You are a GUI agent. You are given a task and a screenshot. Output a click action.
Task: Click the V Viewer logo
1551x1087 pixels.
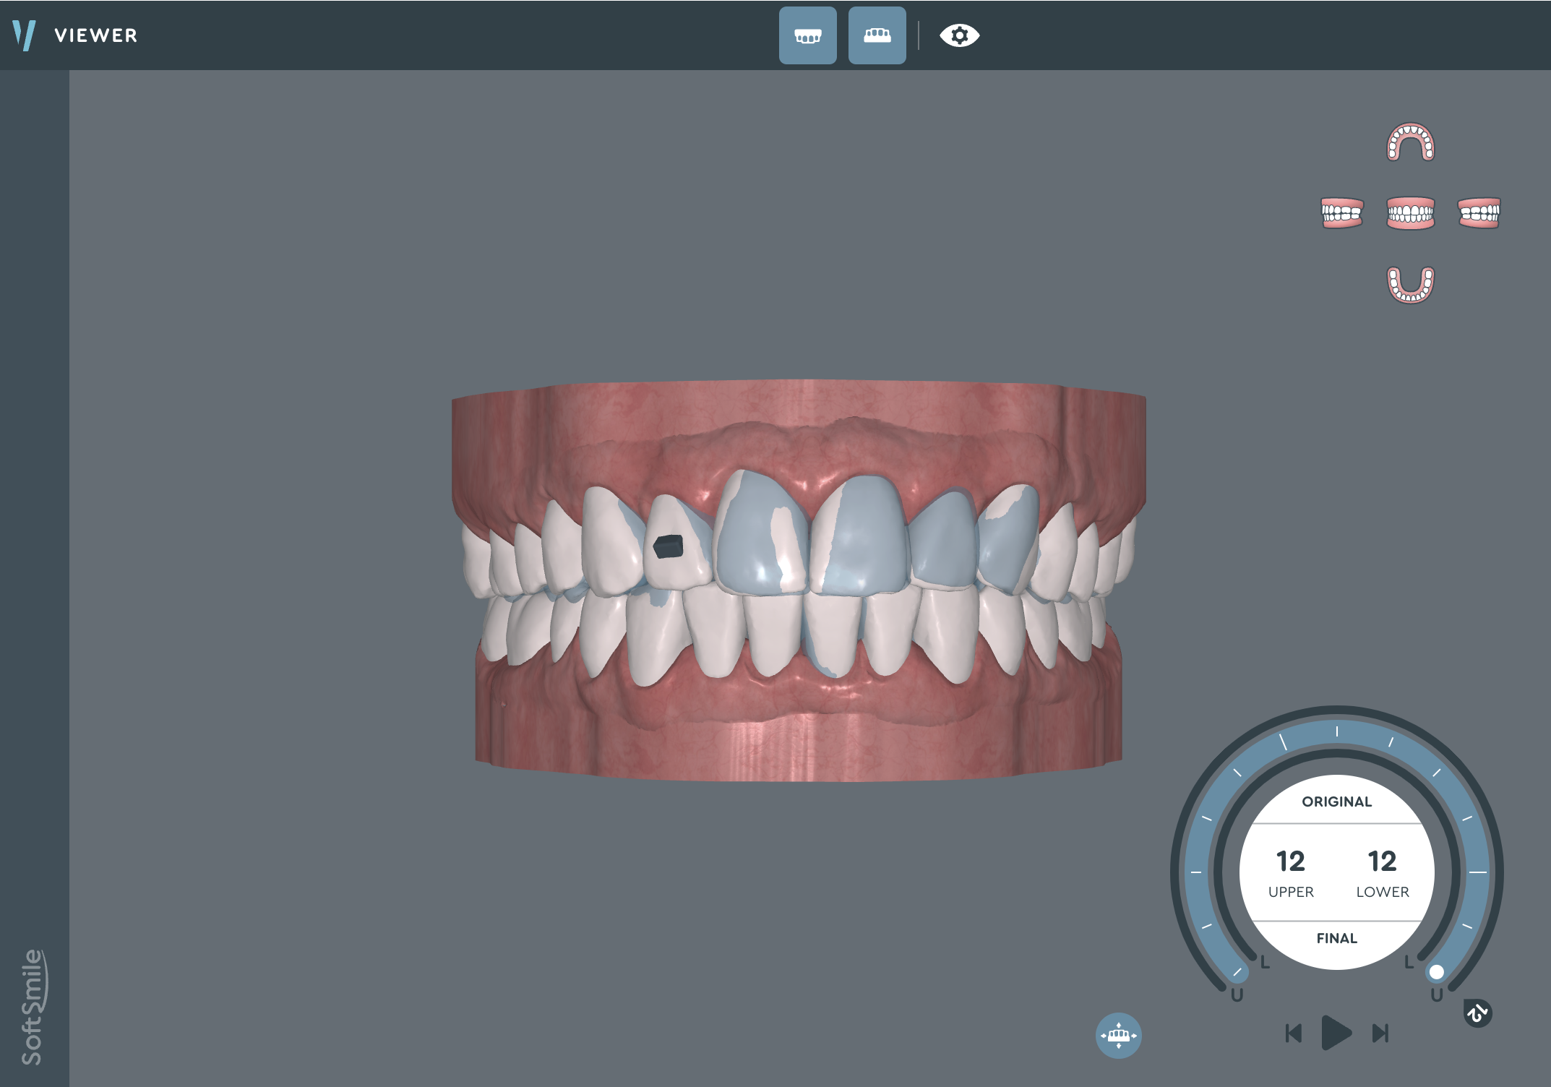[25, 35]
